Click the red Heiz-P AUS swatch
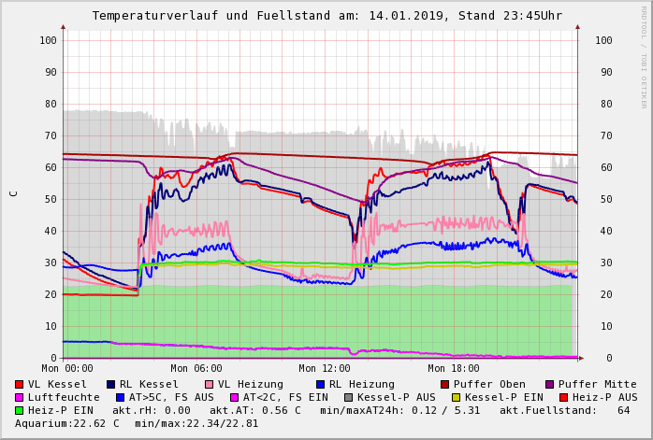 coord(563,397)
